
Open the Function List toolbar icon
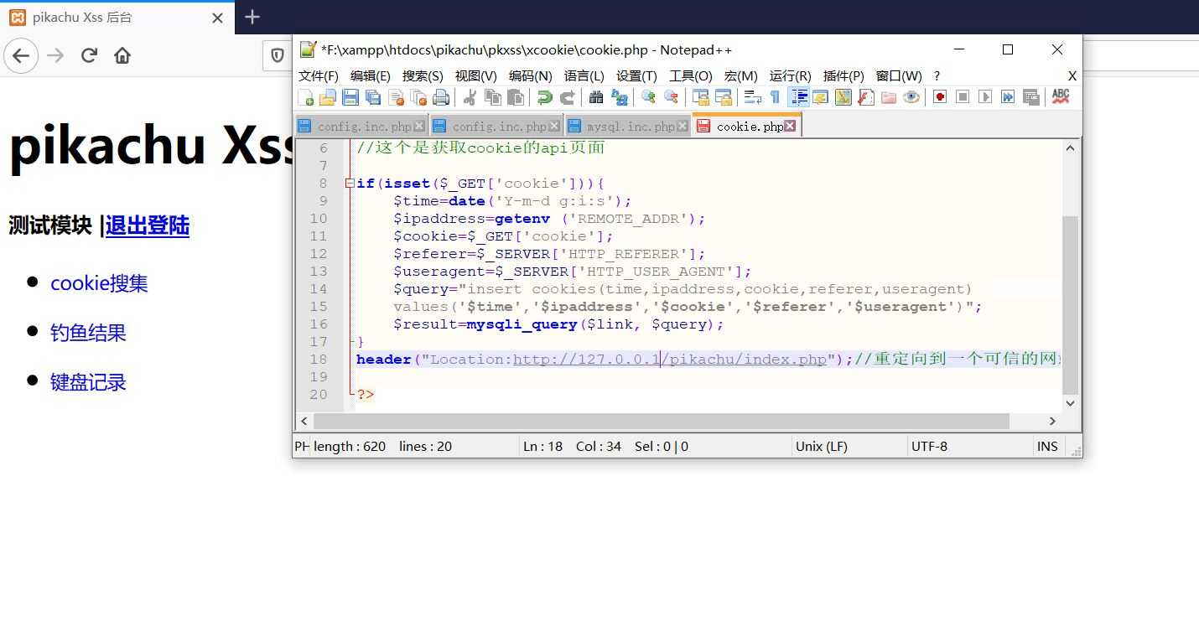[865, 97]
